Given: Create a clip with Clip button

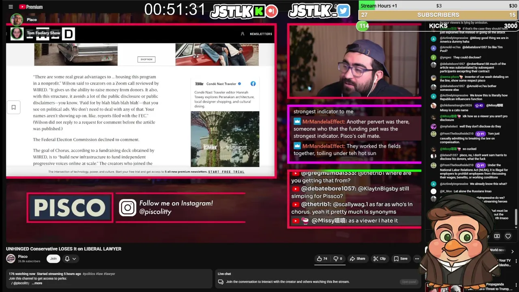Looking at the screenshot, I should click(x=380, y=259).
